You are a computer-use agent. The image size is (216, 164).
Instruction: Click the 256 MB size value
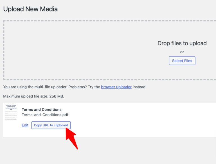(57, 96)
